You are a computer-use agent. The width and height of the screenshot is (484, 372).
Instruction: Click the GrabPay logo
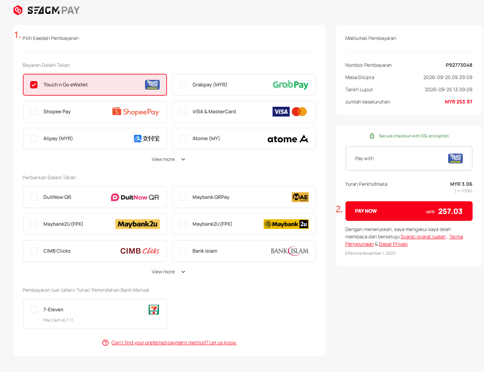click(290, 85)
